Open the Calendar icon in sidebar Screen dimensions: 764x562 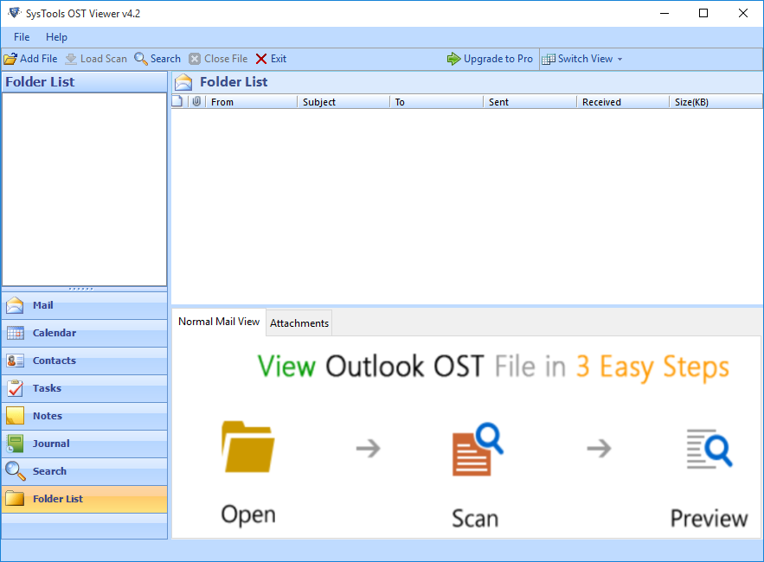[x=15, y=333]
